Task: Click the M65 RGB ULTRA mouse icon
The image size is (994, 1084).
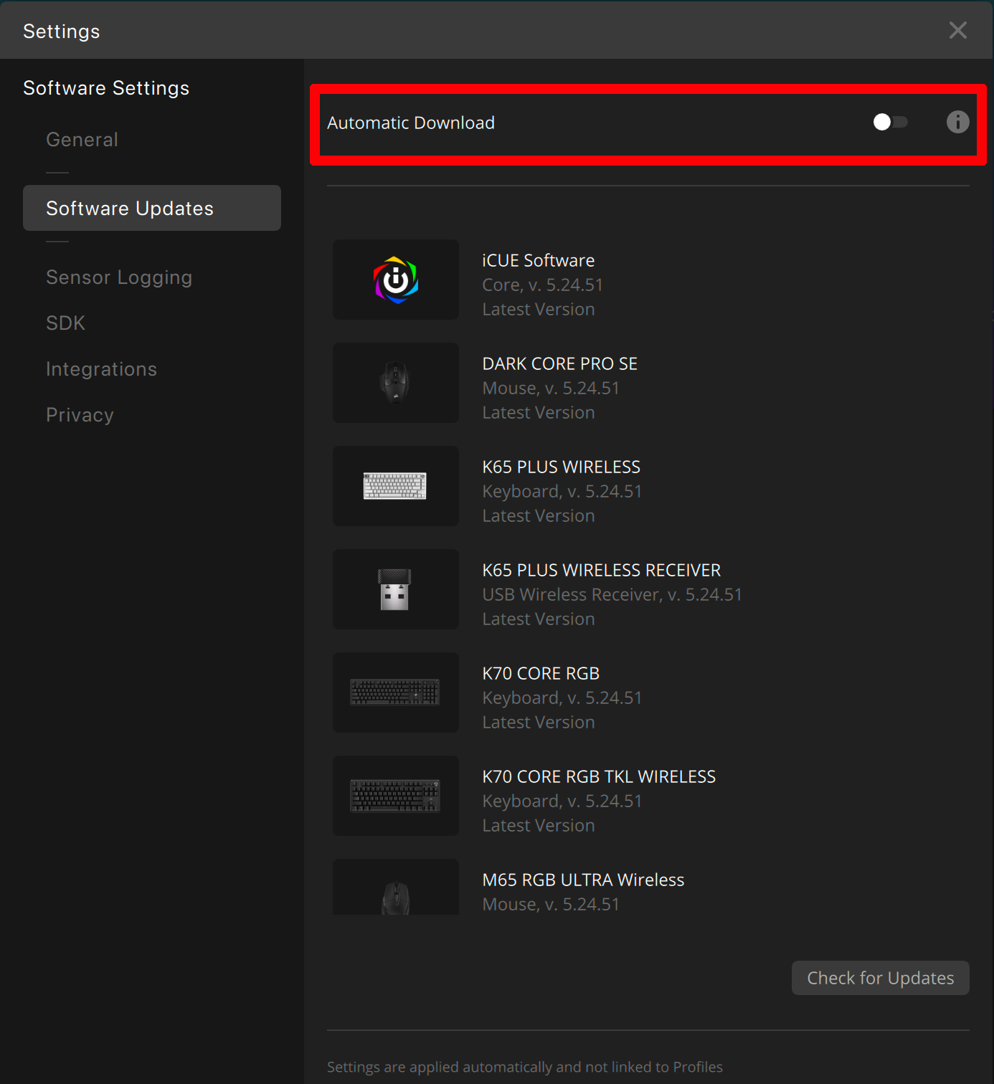Action: [x=395, y=895]
